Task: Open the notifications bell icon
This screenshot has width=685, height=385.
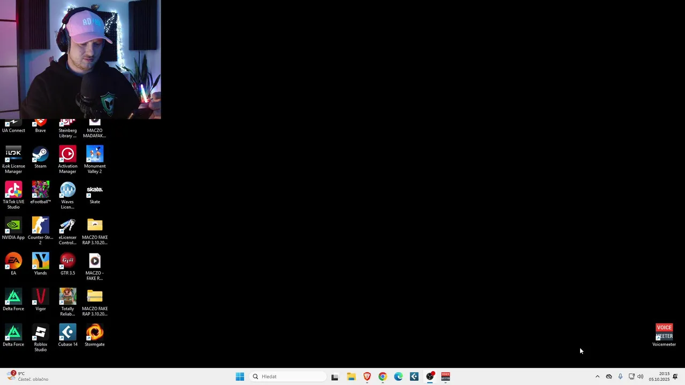Action: tap(675, 376)
